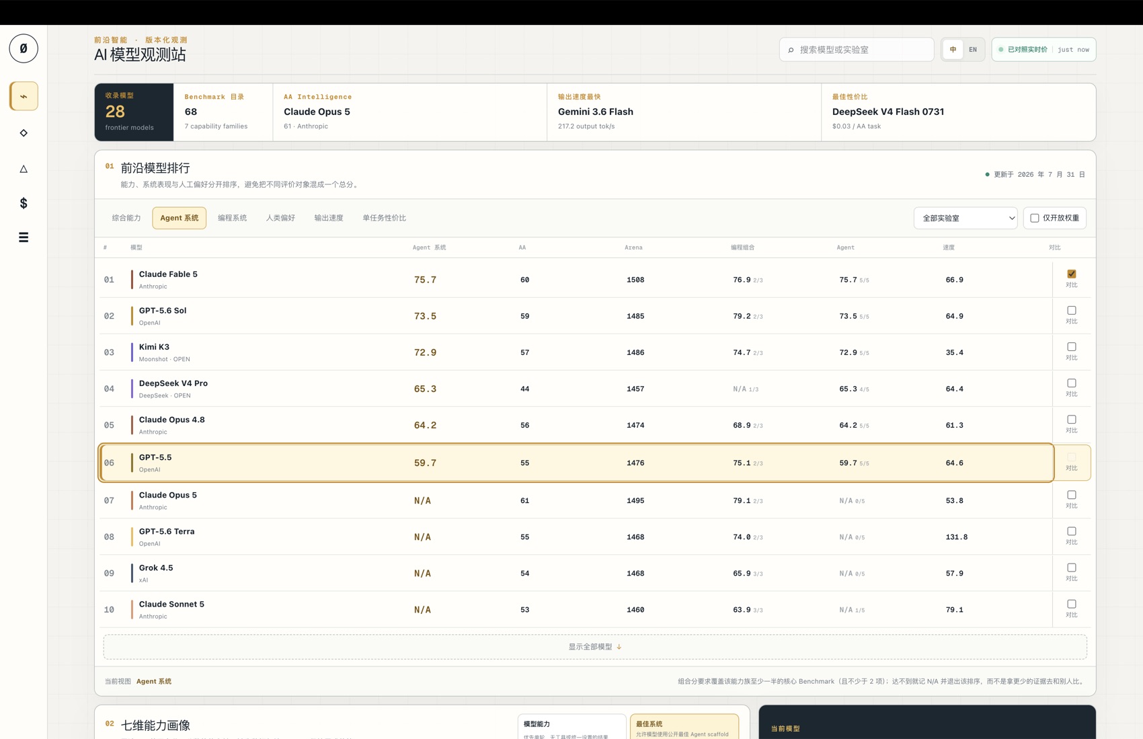Show the 输出速度 ranking tab
The width and height of the screenshot is (1143, 739).
(x=329, y=218)
